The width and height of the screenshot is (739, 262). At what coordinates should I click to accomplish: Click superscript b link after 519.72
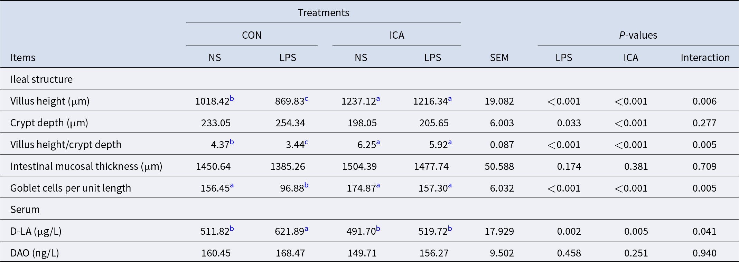coord(450,229)
